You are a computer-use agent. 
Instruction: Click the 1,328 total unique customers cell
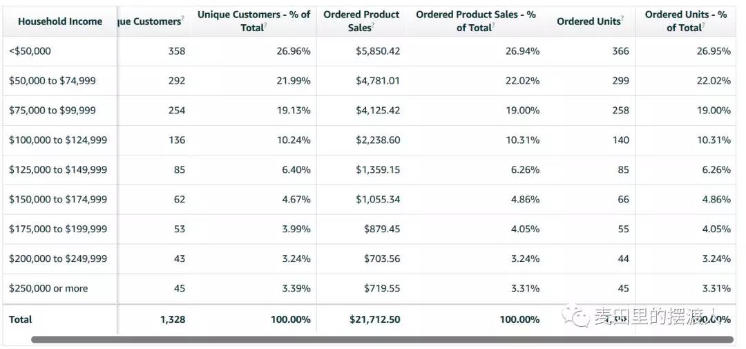pos(172,319)
